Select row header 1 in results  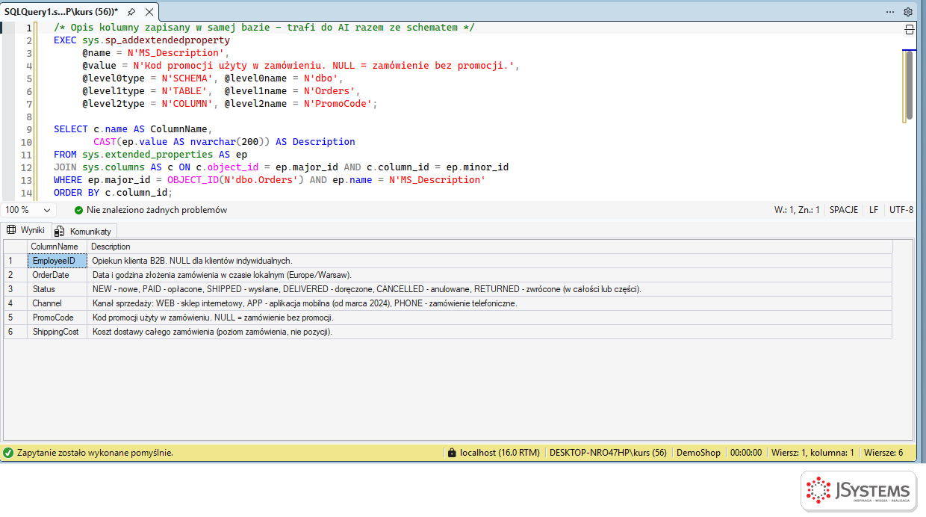16,261
